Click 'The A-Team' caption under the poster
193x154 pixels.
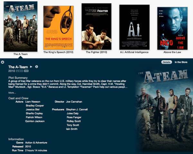point(21,54)
